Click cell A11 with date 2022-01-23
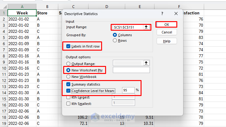226x127 pixels. coord(22,75)
